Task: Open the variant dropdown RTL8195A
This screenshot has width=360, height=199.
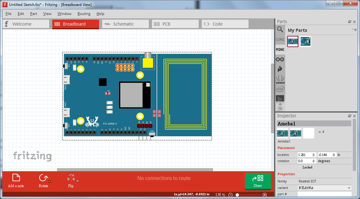Action: (324, 188)
